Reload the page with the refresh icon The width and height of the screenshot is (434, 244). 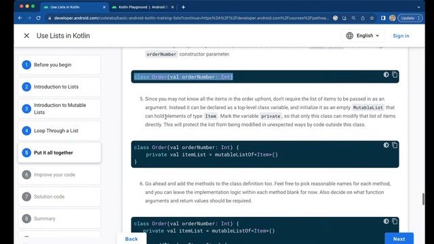tap(39, 18)
